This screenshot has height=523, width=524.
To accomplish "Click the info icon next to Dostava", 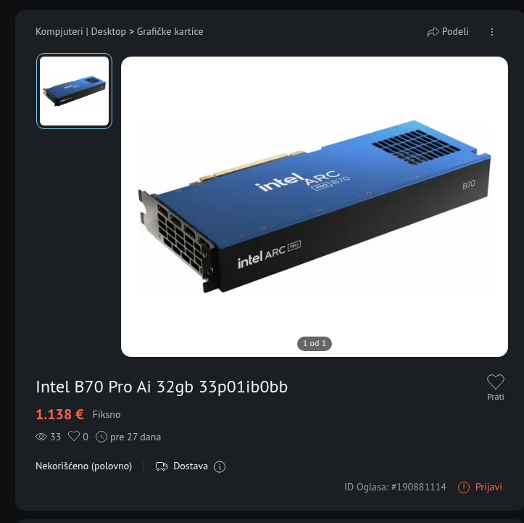I will pos(220,466).
